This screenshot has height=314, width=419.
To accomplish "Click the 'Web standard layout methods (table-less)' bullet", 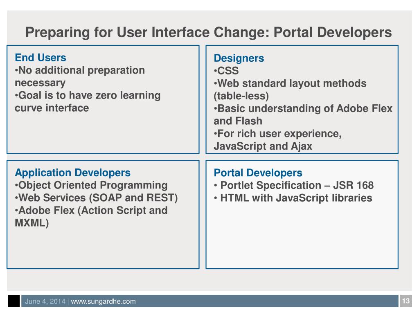I will click(x=290, y=90).
